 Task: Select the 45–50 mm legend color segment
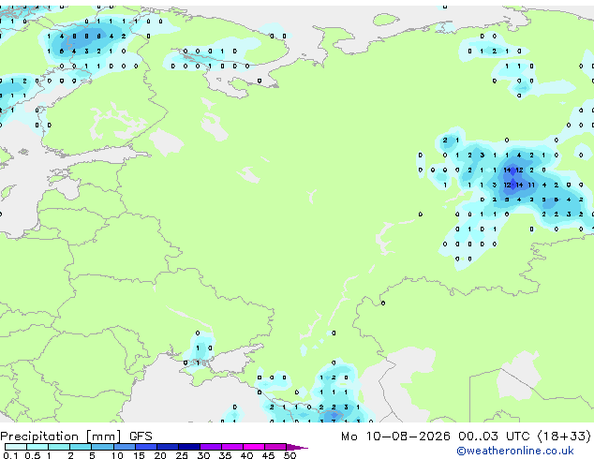pos(275,447)
